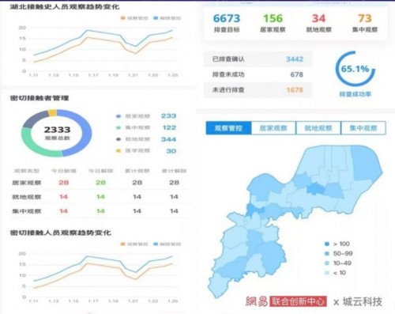Select the 观察管控 map tab
The height and width of the screenshot is (314, 395).
point(228,128)
